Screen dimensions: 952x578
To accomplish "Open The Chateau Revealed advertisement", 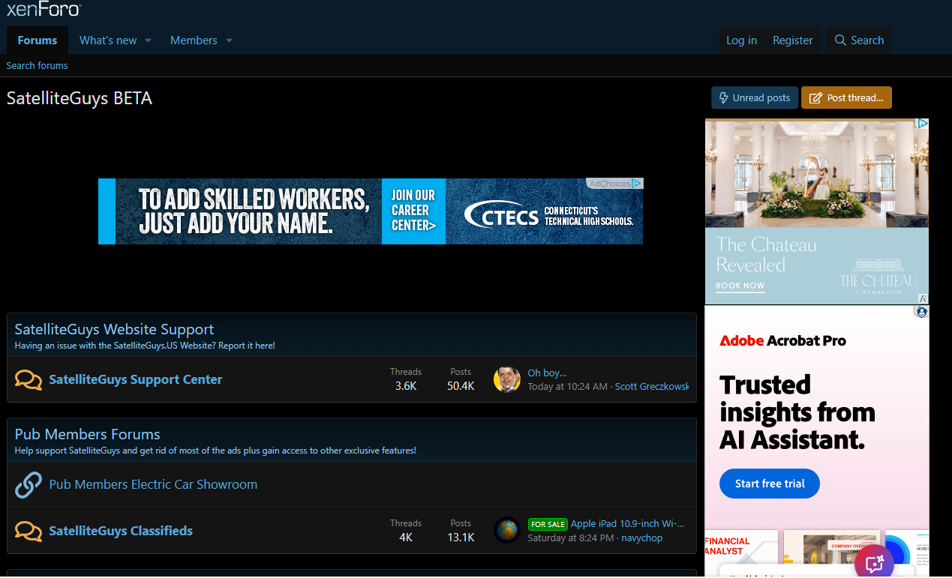I will pyautogui.click(x=817, y=211).
